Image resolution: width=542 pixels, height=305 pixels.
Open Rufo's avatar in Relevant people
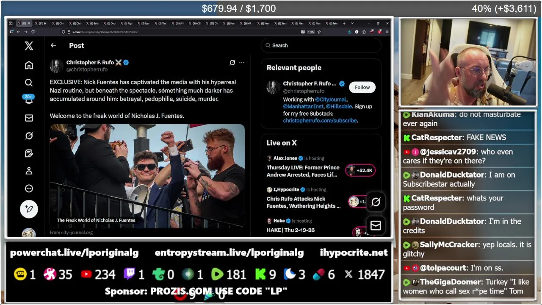point(273,87)
